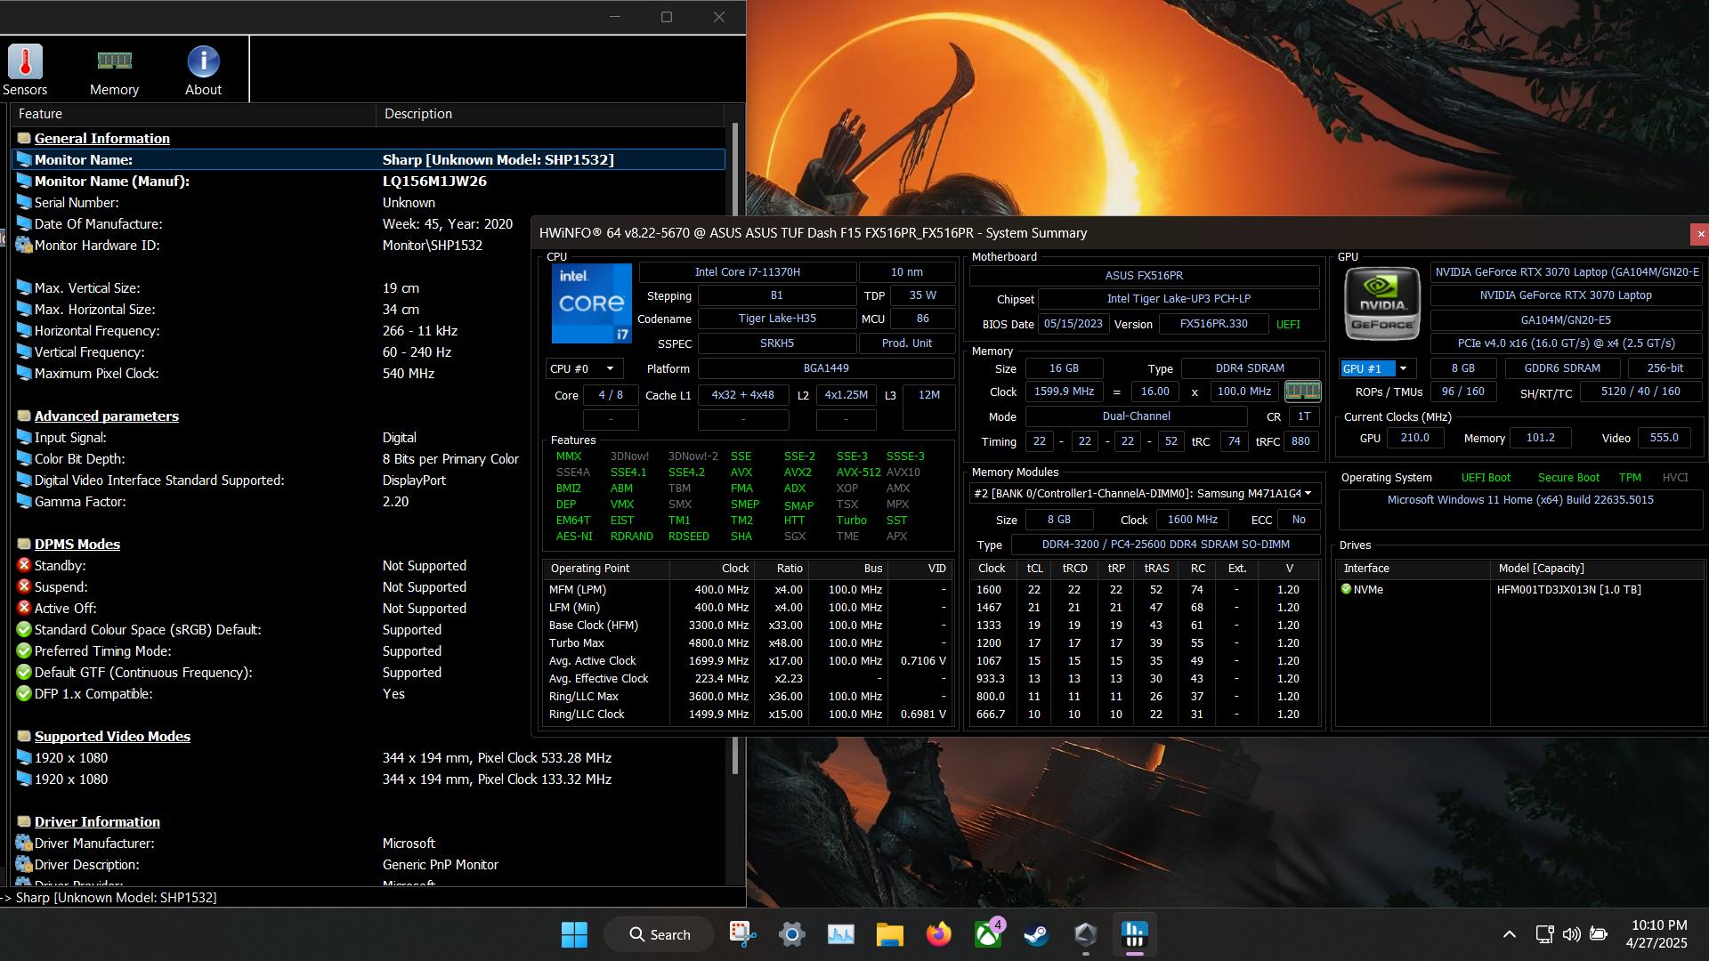Click the Turbo Max operating point row
This screenshot has height=961, width=1709.
[x=747, y=642]
